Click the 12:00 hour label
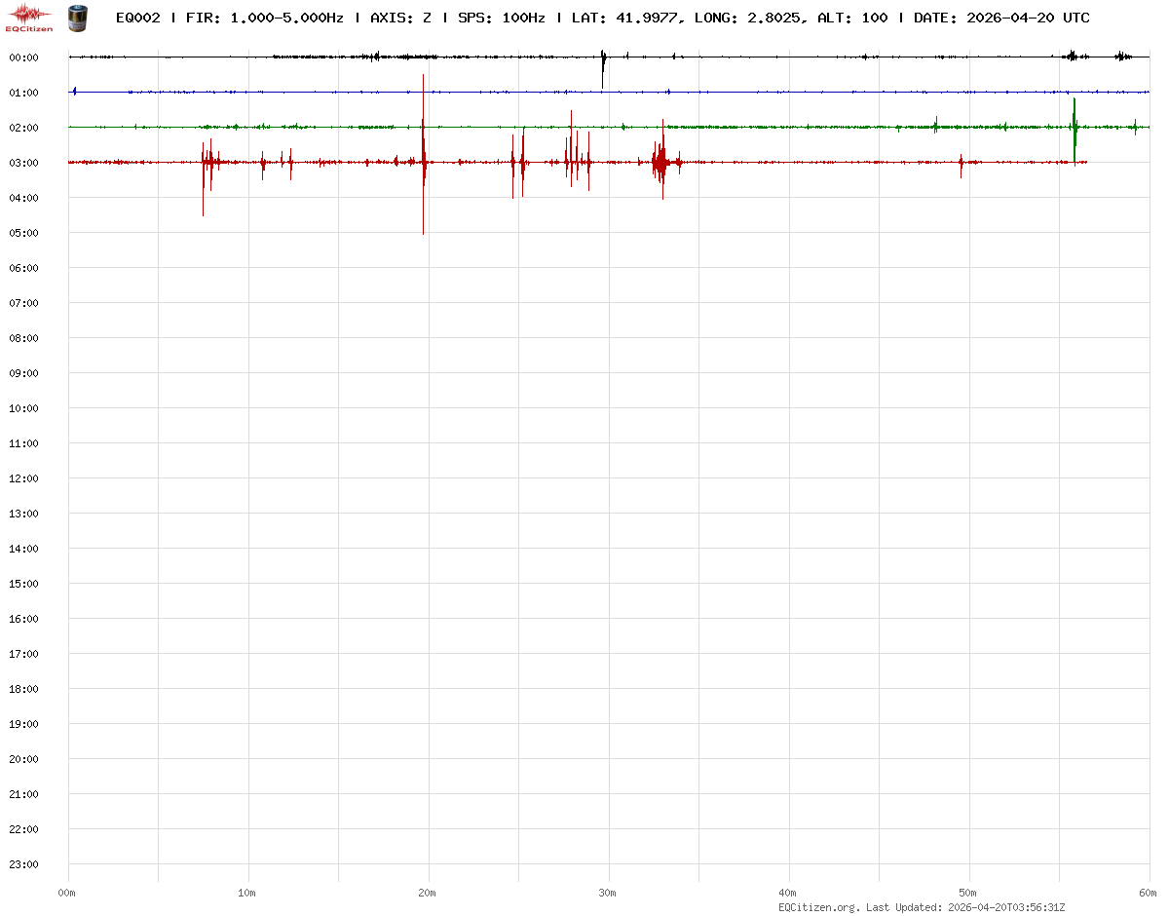Screen dimensions: 1169x916 point(23,478)
